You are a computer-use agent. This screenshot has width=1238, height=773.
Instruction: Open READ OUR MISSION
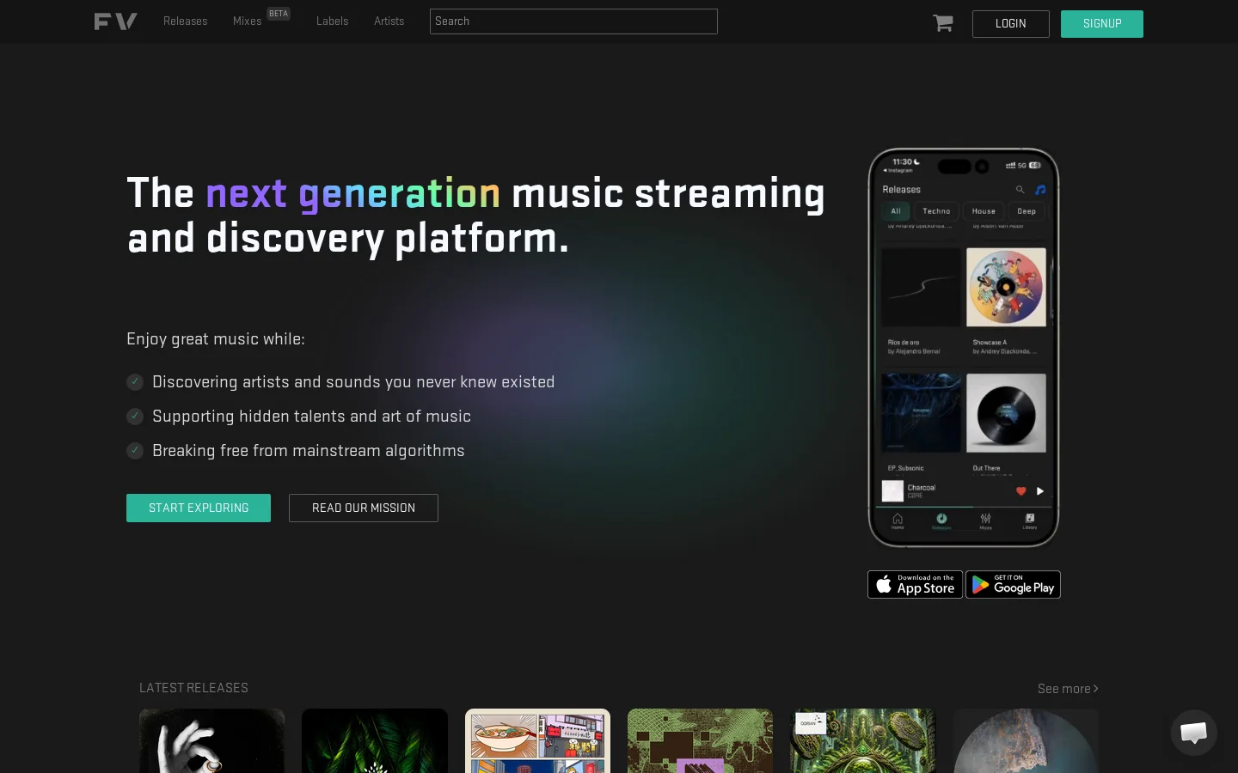click(364, 508)
